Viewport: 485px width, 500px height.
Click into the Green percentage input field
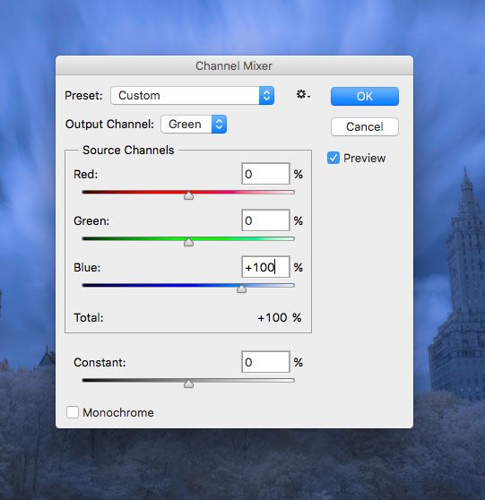pos(265,220)
